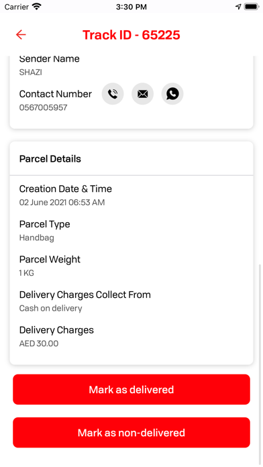This screenshot has height=467, width=263.
Task: Tap the 1 KG parcel weight value
Action: point(27,273)
